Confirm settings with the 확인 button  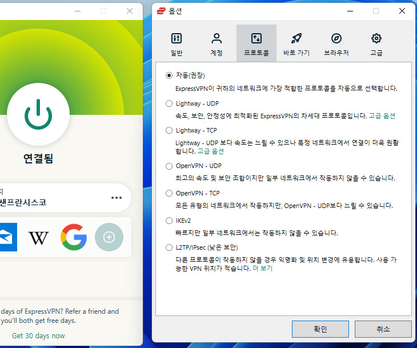coord(320,329)
